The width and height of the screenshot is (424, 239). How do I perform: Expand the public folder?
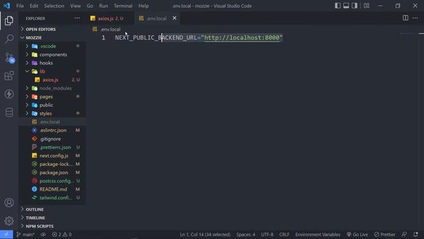coord(52,105)
